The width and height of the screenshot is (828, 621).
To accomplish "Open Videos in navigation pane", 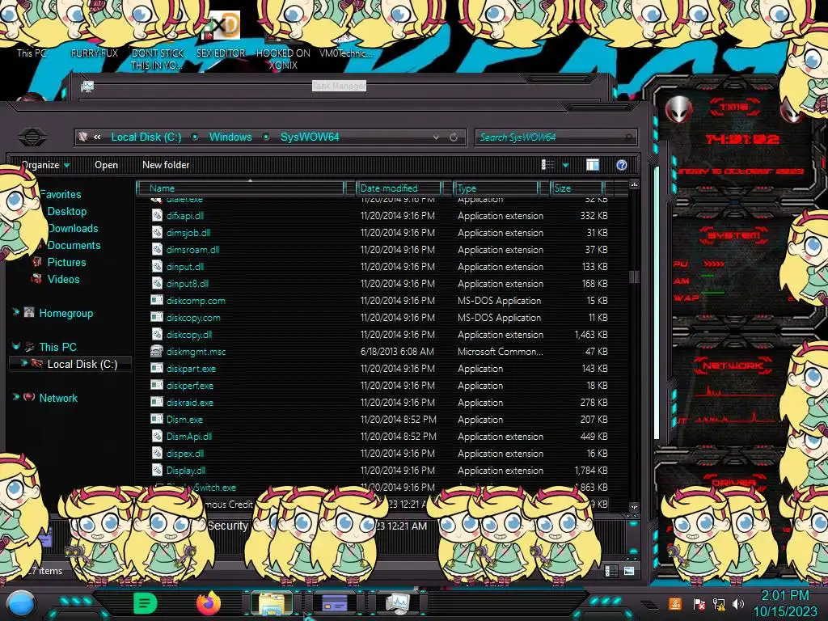I will coord(63,279).
